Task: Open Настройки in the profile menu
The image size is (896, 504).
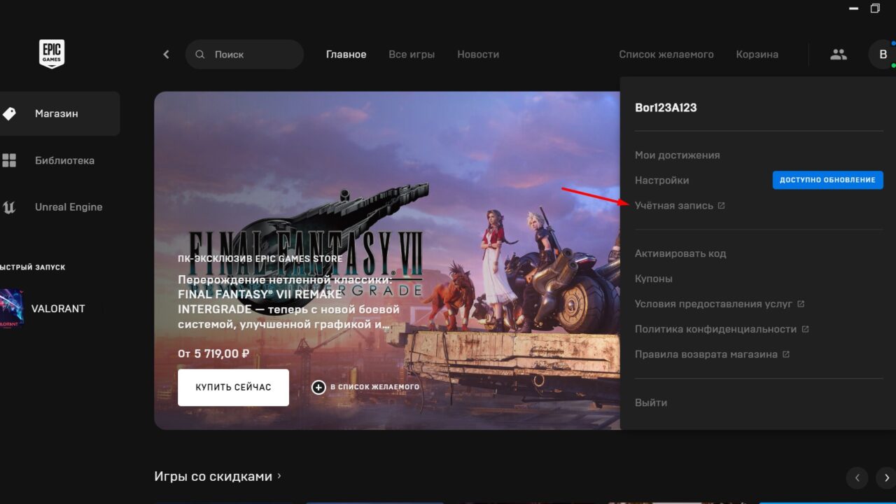Action: 661,181
